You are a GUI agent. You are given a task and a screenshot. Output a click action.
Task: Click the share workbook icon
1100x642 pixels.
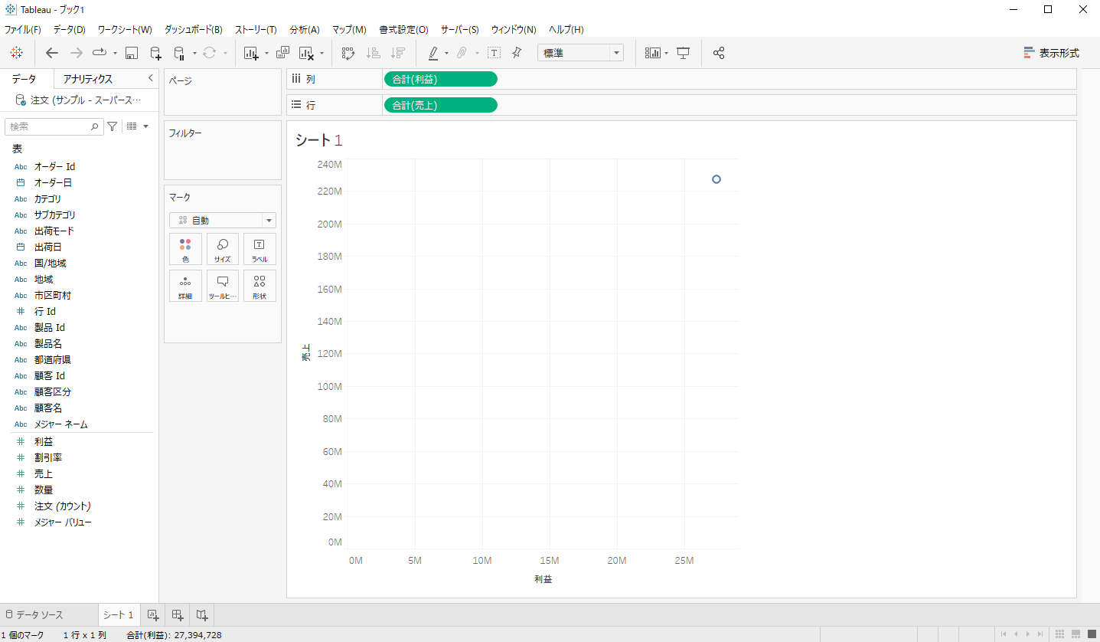(718, 53)
